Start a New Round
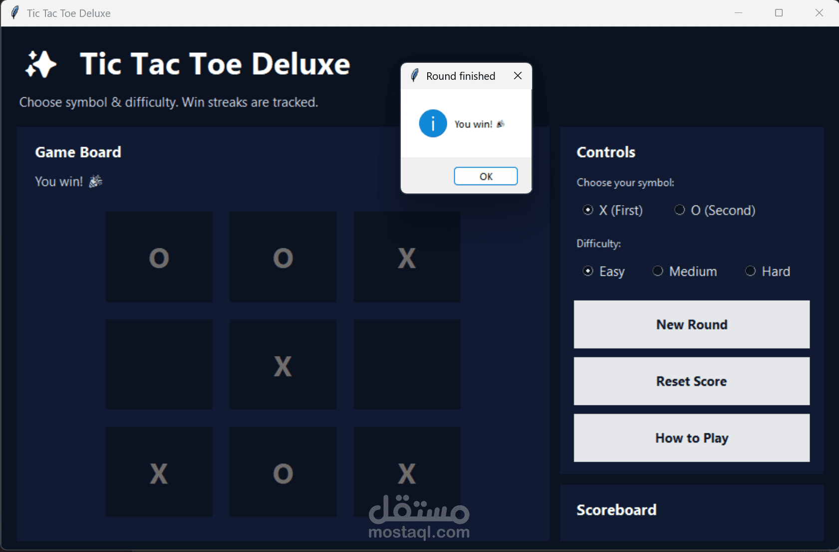 tap(691, 324)
